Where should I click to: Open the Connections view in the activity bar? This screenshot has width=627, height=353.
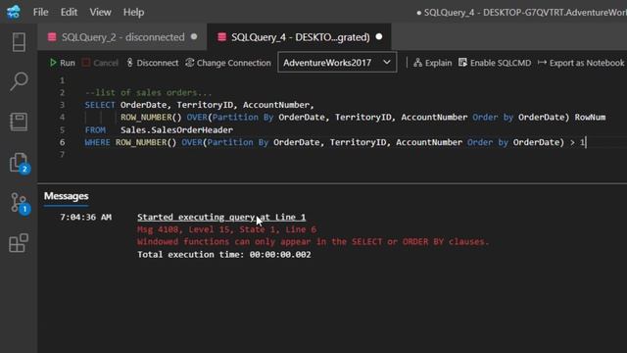click(19, 42)
